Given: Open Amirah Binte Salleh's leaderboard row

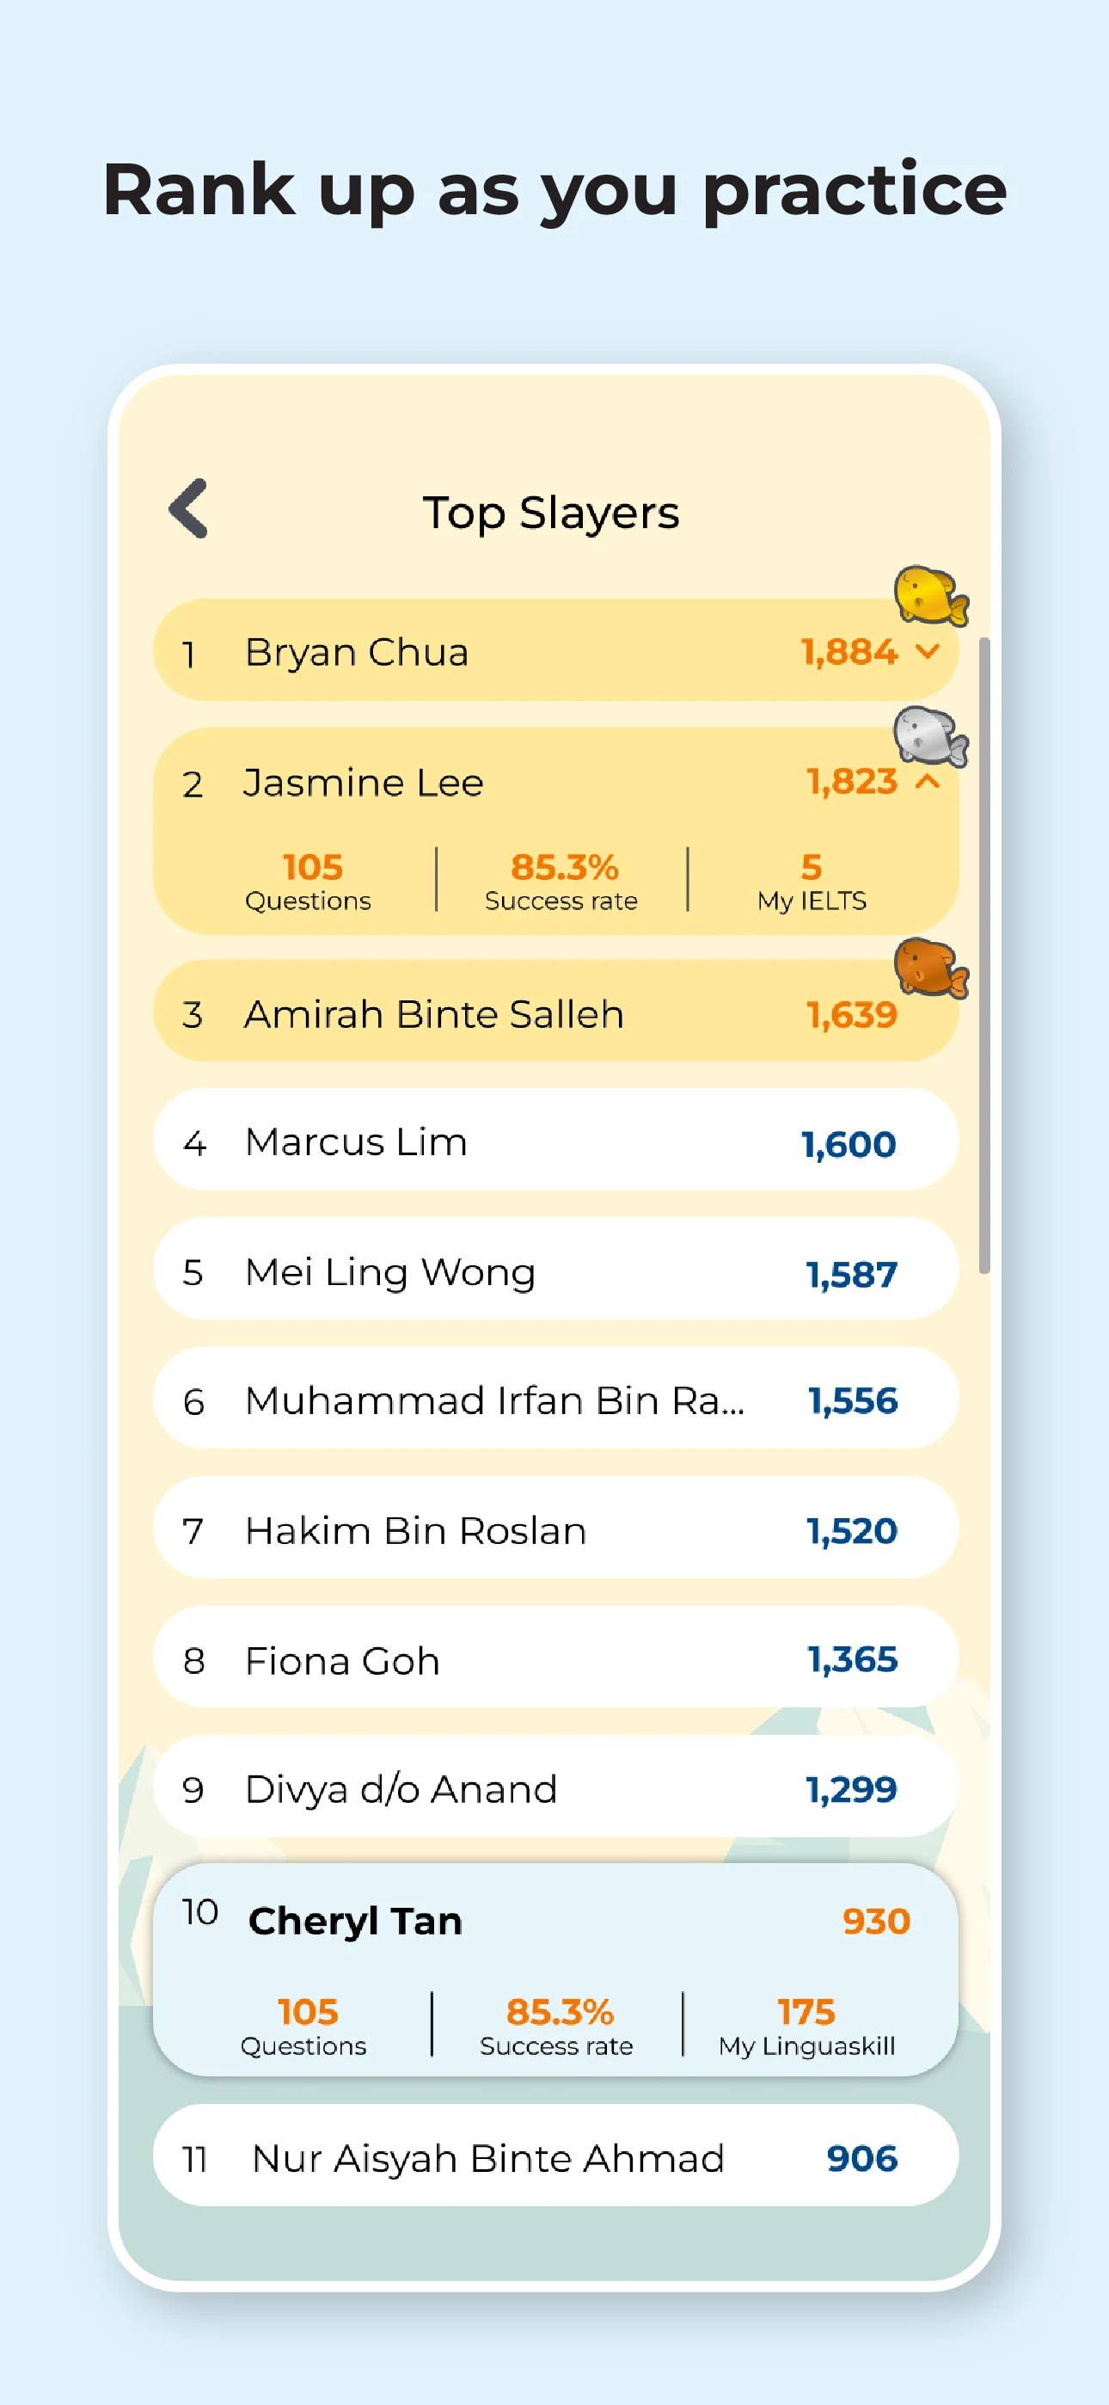Looking at the screenshot, I should tap(554, 1012).
